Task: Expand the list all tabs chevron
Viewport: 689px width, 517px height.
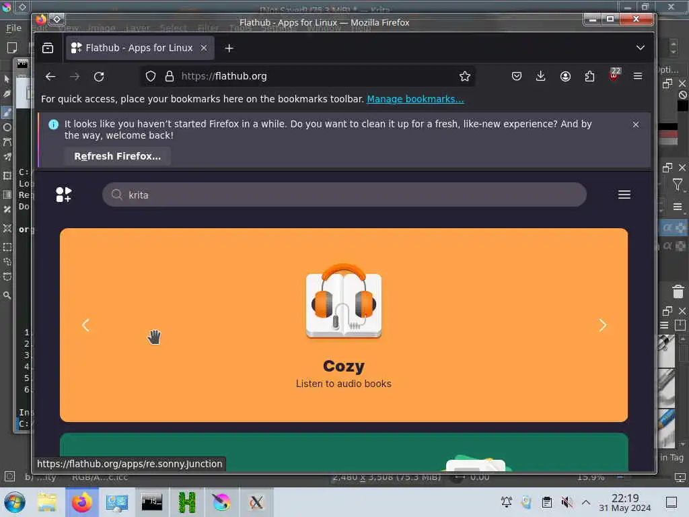Action: click(641, 48)
